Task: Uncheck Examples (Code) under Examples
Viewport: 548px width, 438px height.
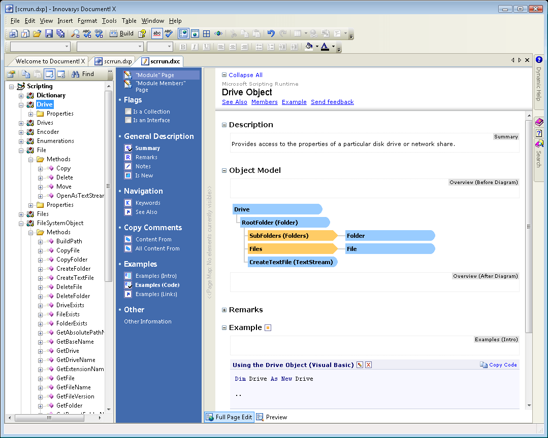Action: point(128,284)
